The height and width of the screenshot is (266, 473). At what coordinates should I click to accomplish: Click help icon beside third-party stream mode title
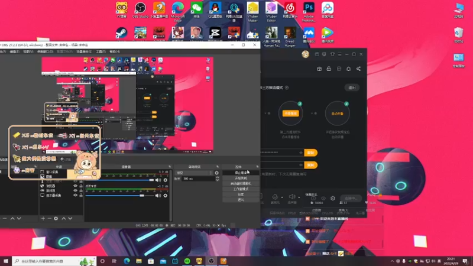point(287,87)
